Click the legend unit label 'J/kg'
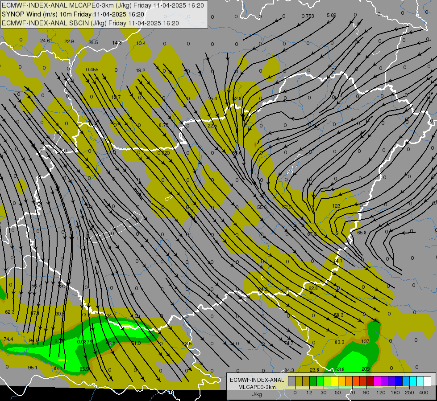This screenshot has width=437, height=401. point(257,394)
